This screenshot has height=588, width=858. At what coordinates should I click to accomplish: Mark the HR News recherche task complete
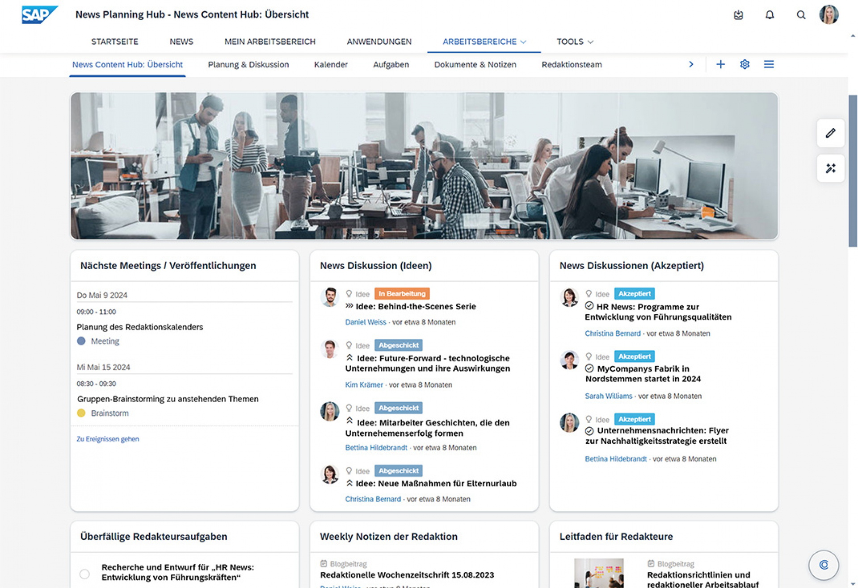84,574
